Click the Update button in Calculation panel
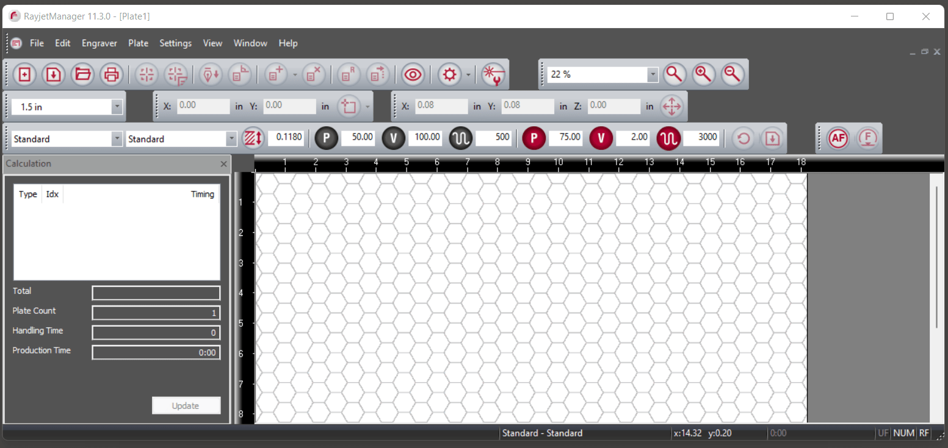948x448 pixels. tap(186, 405)
